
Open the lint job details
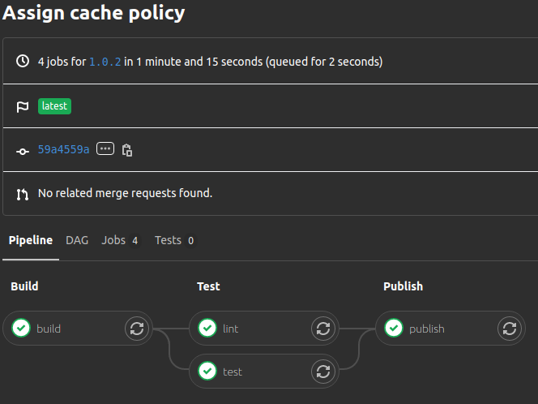click(x=231, y=329)
